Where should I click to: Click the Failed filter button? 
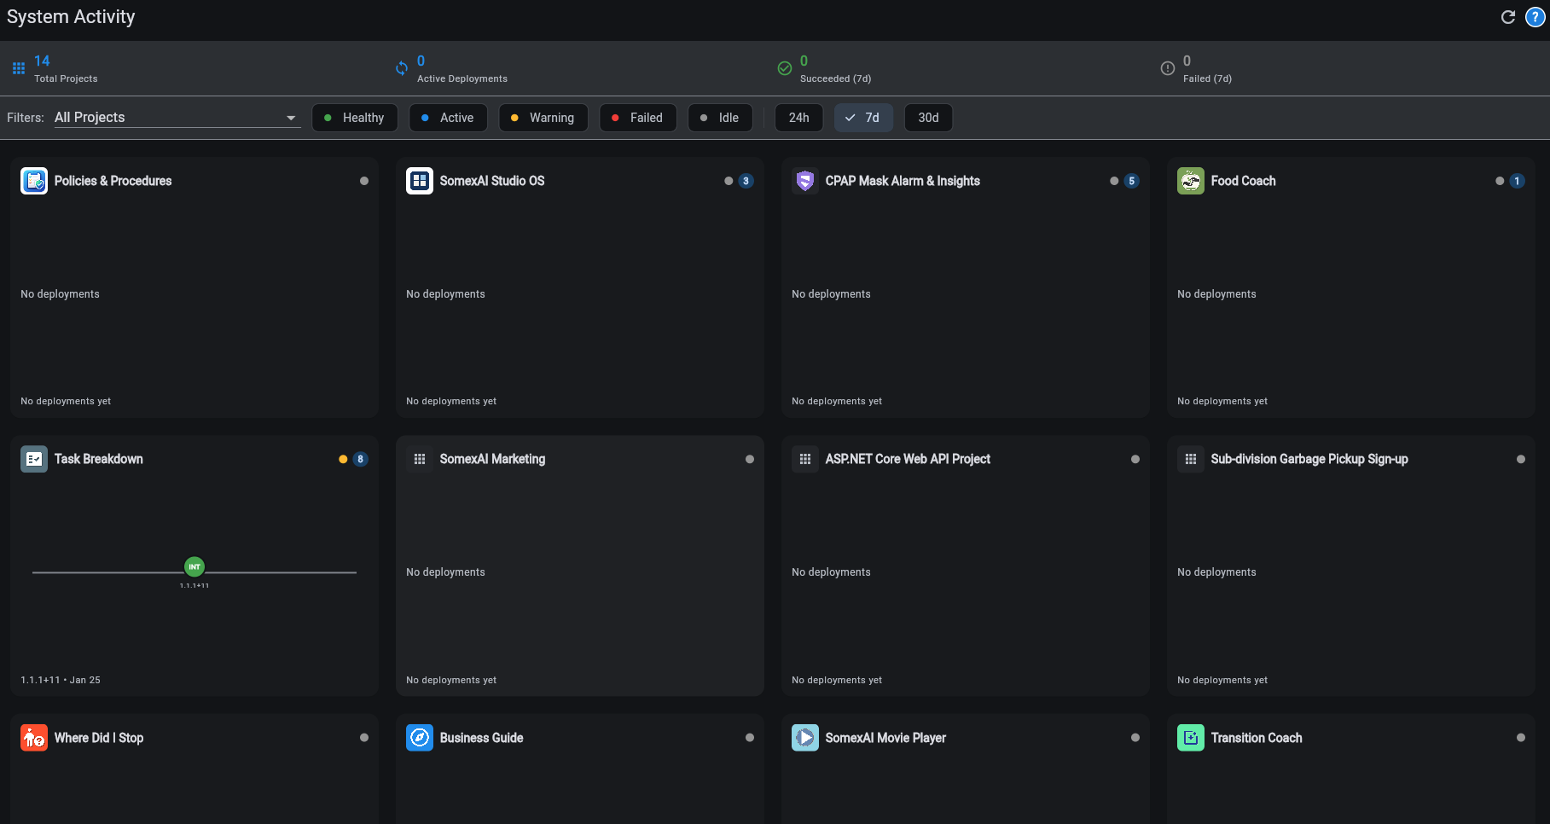[x=637, y=118]
